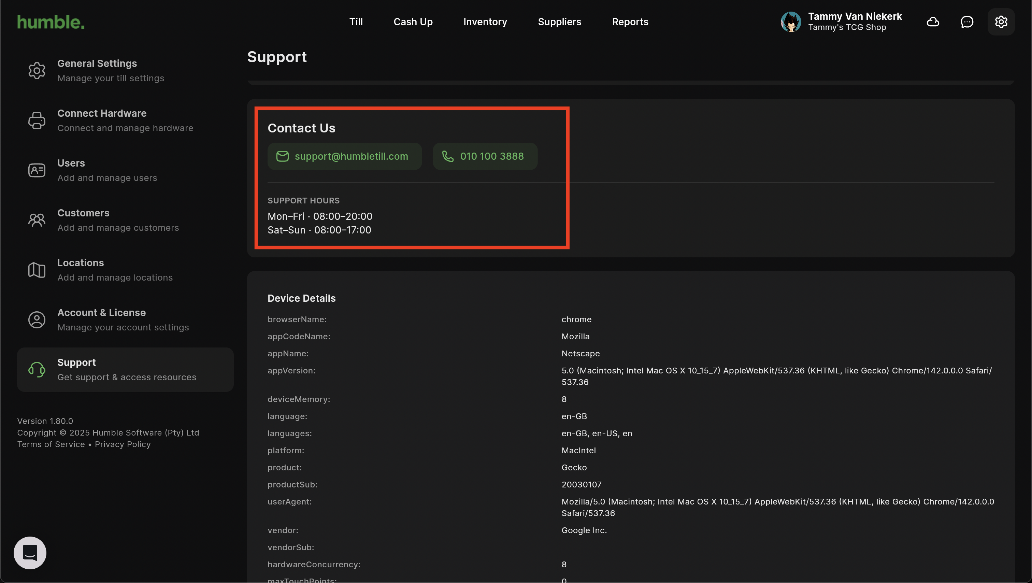
Task: Navigate to the Reports tab
Action: tap(630, 22)
